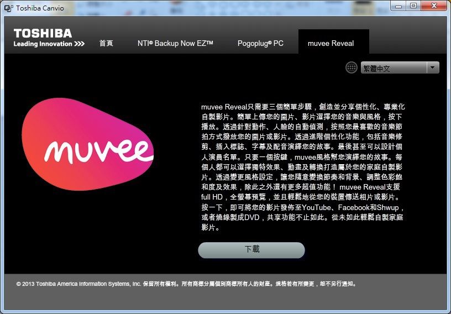451x314 pixels.
Task: Switch to NTI Backup Now EZ tab
Action: pos(175,43)
